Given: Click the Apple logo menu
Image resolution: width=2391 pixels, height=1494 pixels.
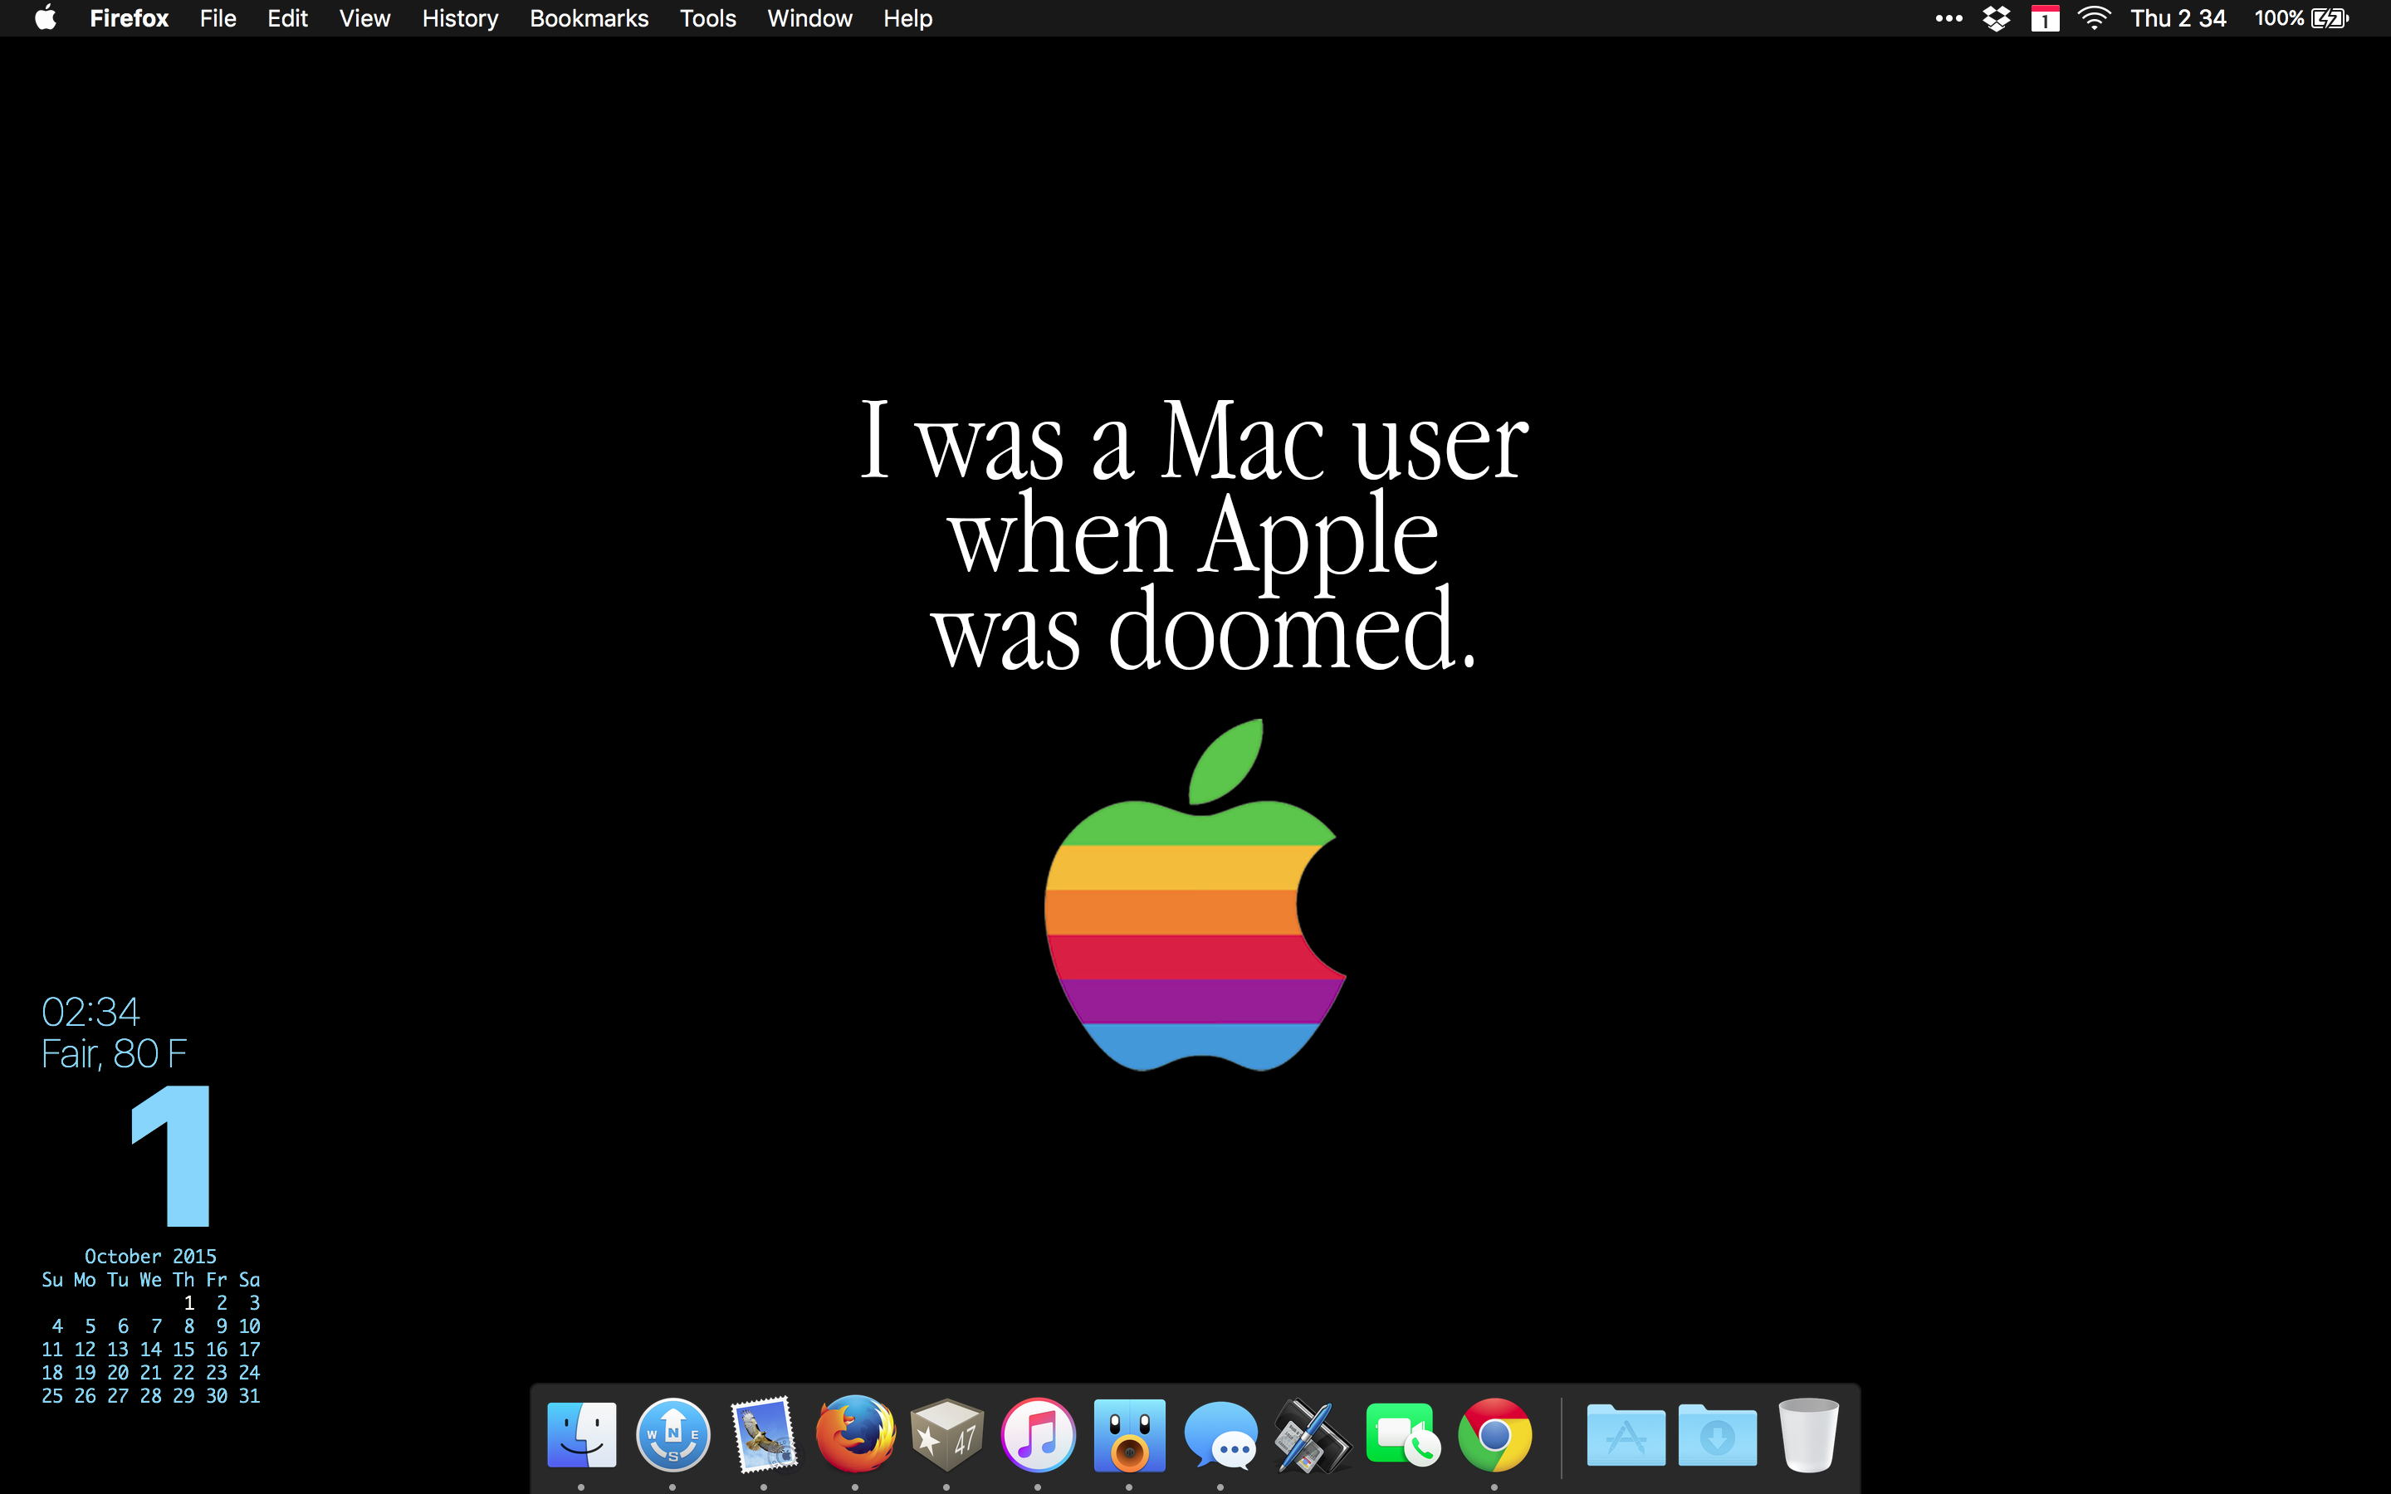Looking at the screenshot, I should [46, 19].
